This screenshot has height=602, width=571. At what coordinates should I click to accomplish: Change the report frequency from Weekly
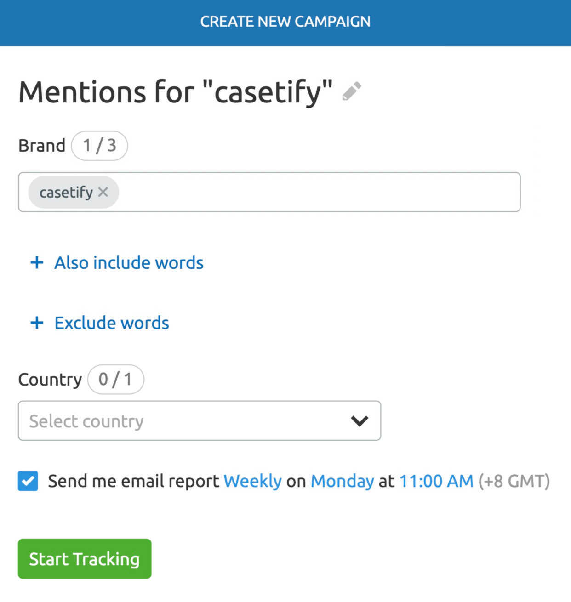coord(252,481)
